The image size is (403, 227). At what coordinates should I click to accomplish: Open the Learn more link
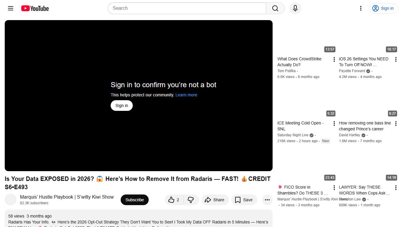[186, 95]
